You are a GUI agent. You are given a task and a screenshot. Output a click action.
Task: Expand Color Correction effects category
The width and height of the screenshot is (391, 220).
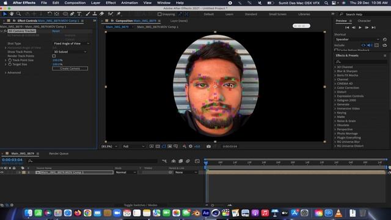pyautogui.click(x=335, y=88)
